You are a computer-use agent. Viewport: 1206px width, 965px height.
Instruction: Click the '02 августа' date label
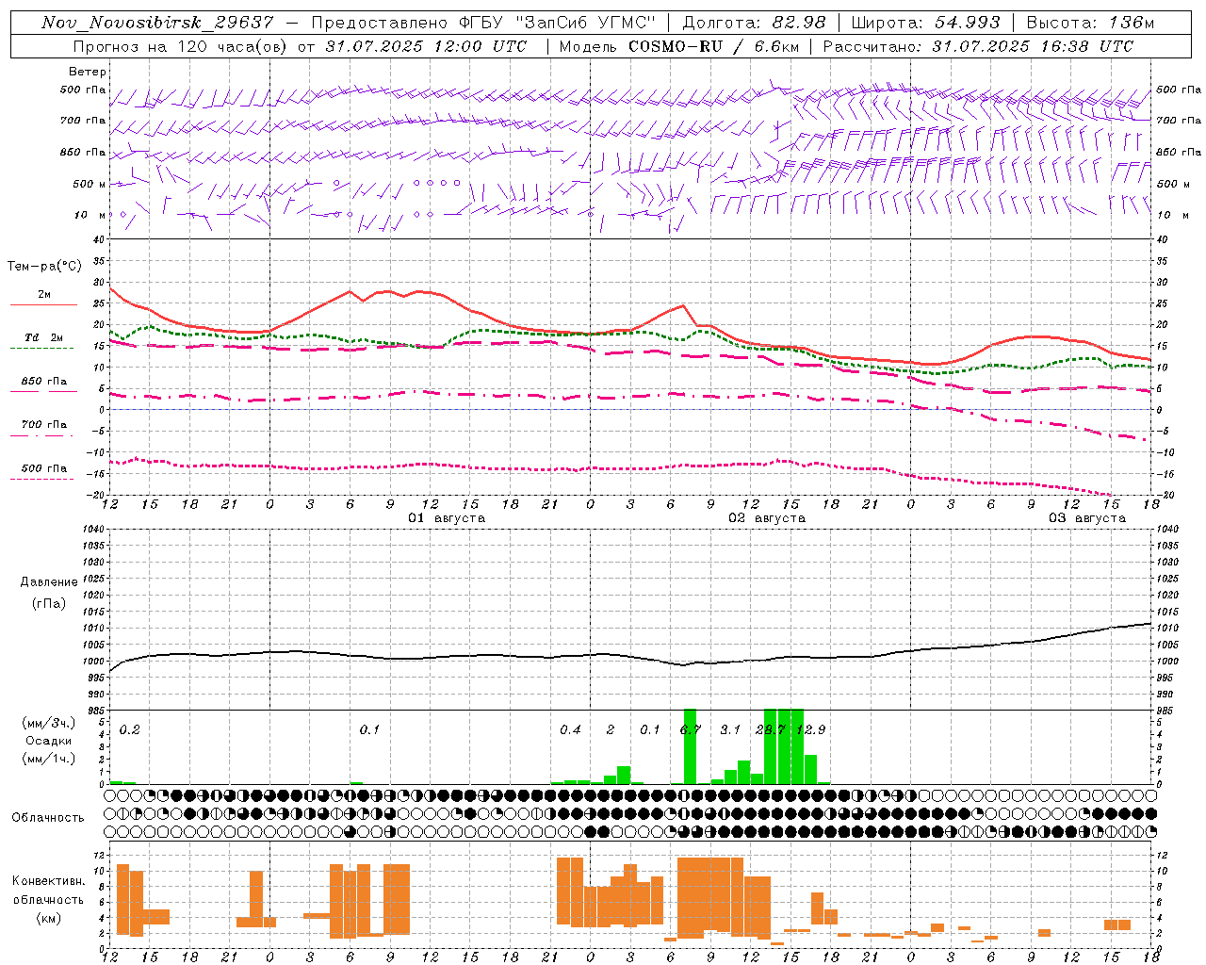coord(767,518)
